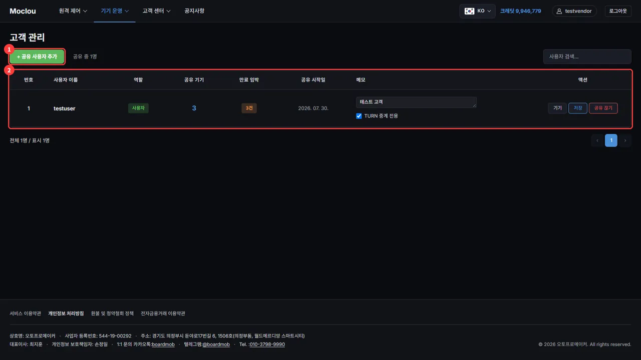Click the Korean flag language icon
Viewport: 641px width, 360px height.
[469, 11]
